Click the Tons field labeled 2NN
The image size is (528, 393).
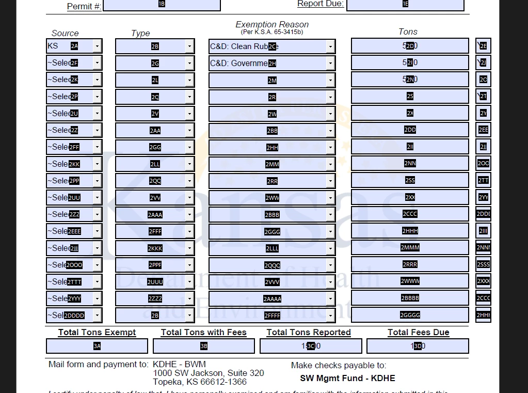[410, 164]
